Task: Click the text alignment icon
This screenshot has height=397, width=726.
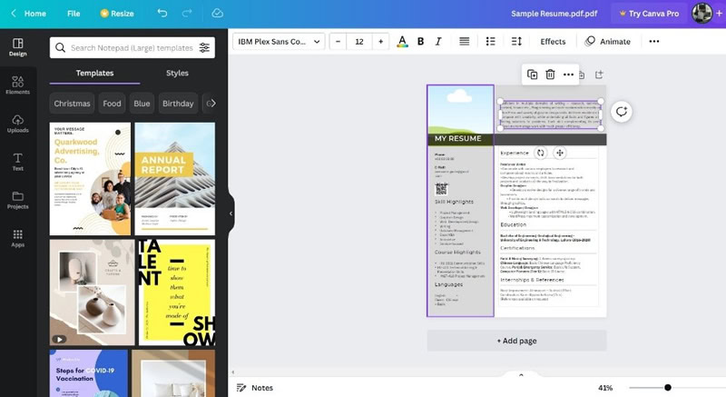Action: (x=464, y=42)
